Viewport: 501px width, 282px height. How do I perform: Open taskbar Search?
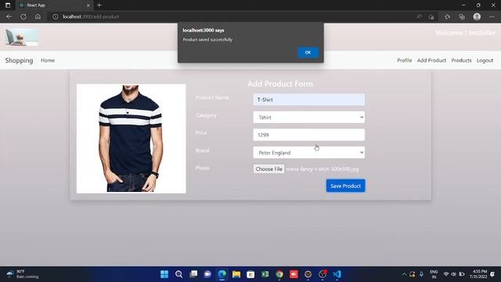(178, 274)
